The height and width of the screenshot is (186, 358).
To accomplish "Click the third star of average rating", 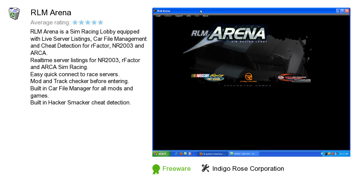I will (x=88, y=22).
